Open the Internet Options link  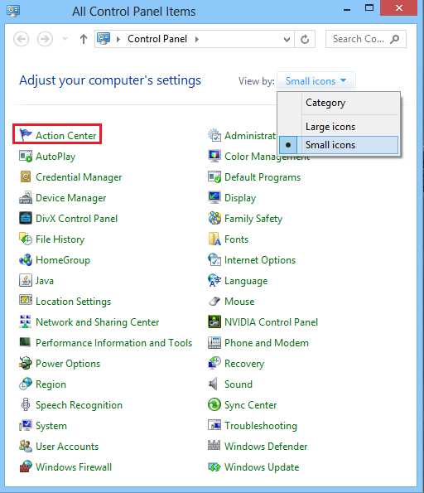260,260
